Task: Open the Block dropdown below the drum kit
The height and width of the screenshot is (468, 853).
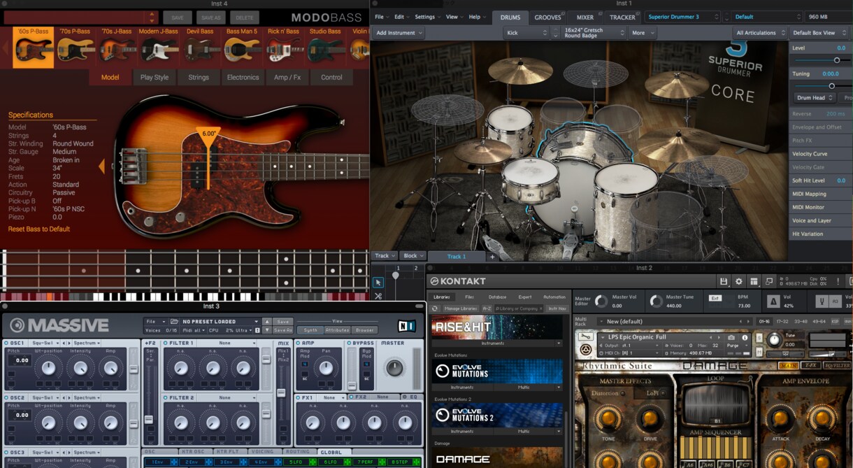Action: [x=413, y=256]
